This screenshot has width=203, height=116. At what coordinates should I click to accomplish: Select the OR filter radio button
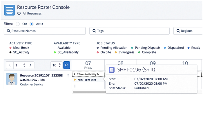click(x=18, y=24)
